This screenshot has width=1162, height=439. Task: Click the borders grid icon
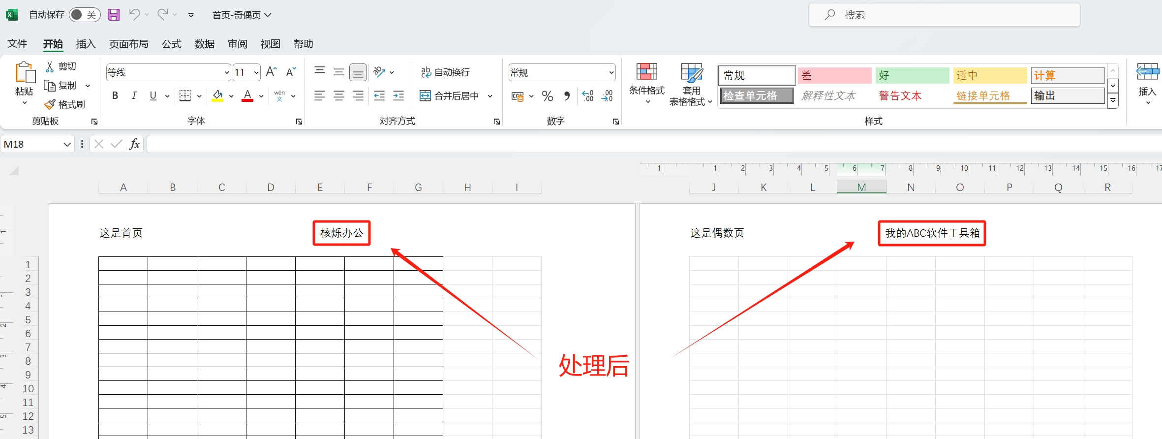(185, 96)
